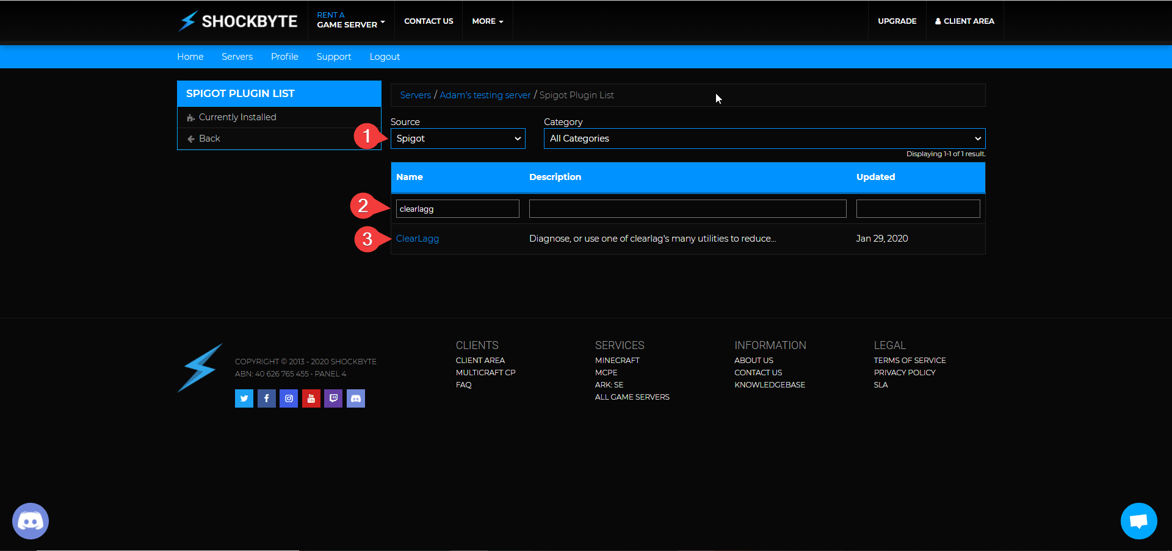The width and height of the screenshot is (1172, 551).
Task: Open footer MCPE link
Action: [x=606, y=373]
